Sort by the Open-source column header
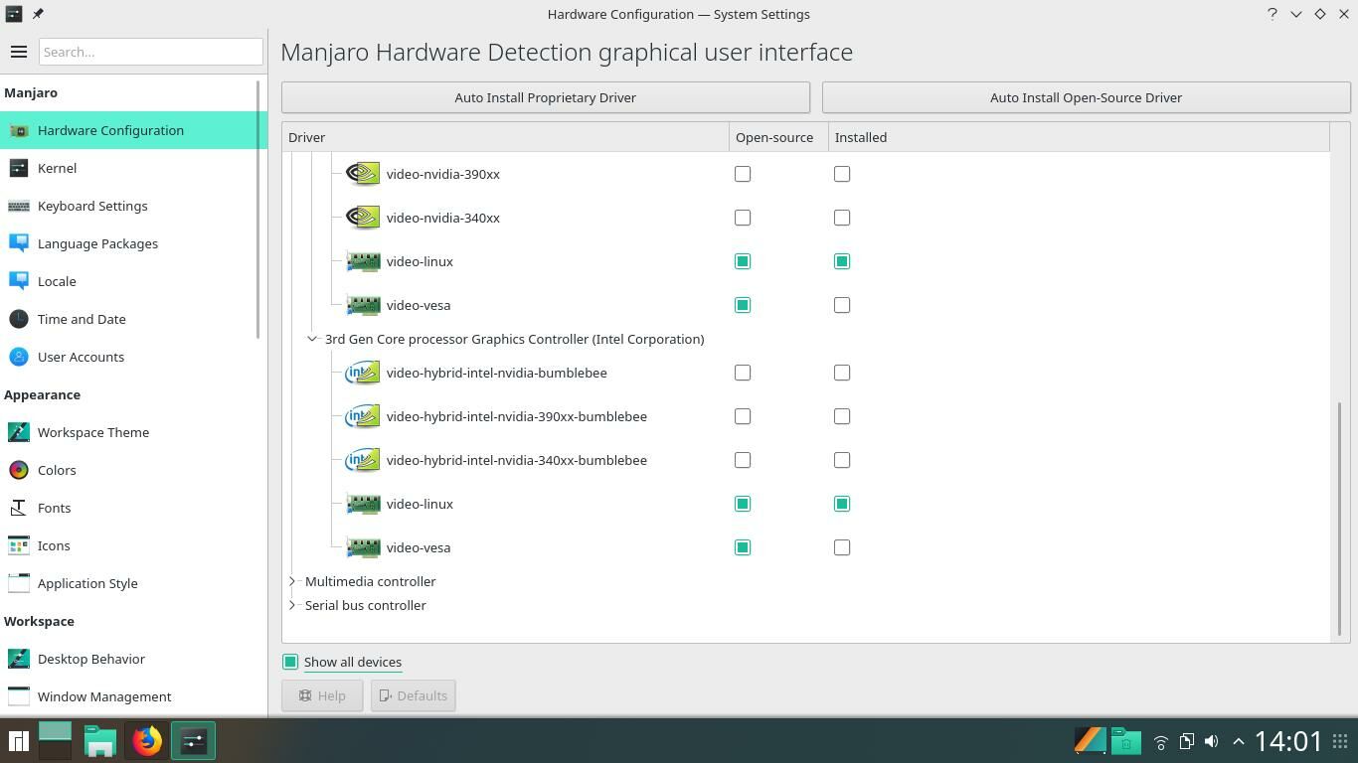 tap(778, 137)
